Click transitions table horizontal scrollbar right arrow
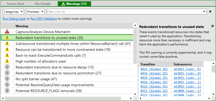Viewport: 216px width, 101px height. pos(209,98)
